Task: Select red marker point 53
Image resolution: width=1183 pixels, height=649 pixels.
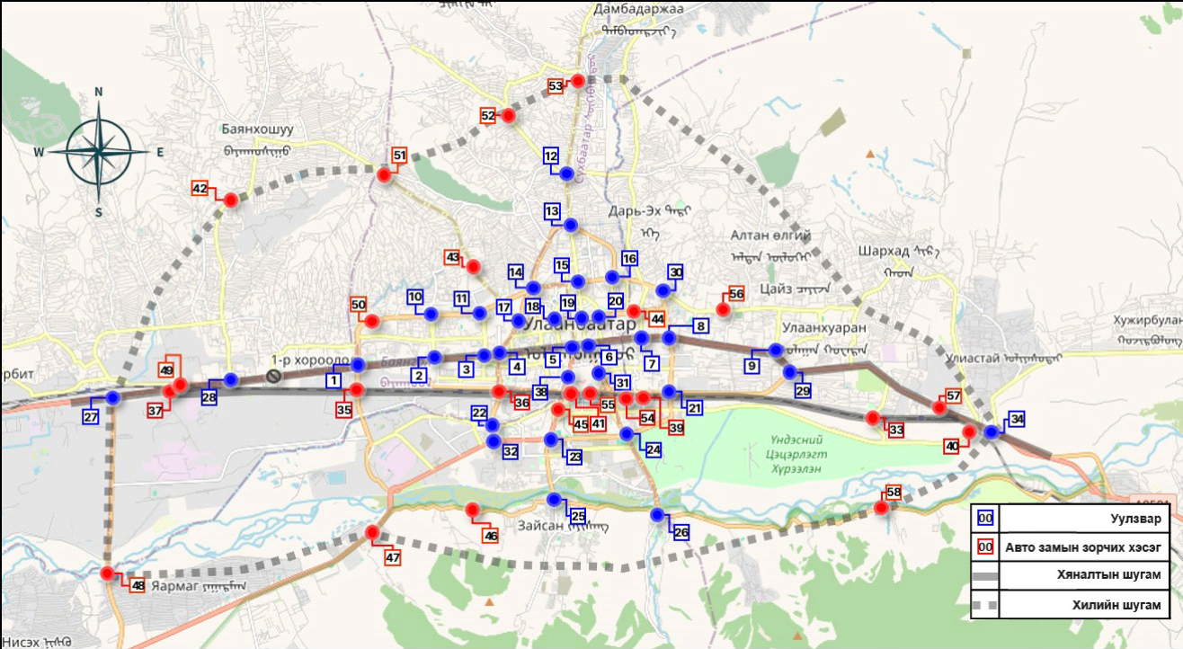Action: pos(578,81)
